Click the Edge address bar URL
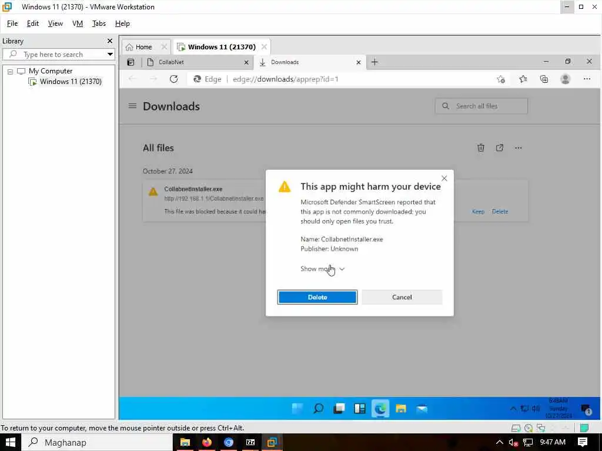Viewport: 602px width, 451px height. (x=286, y=79)
